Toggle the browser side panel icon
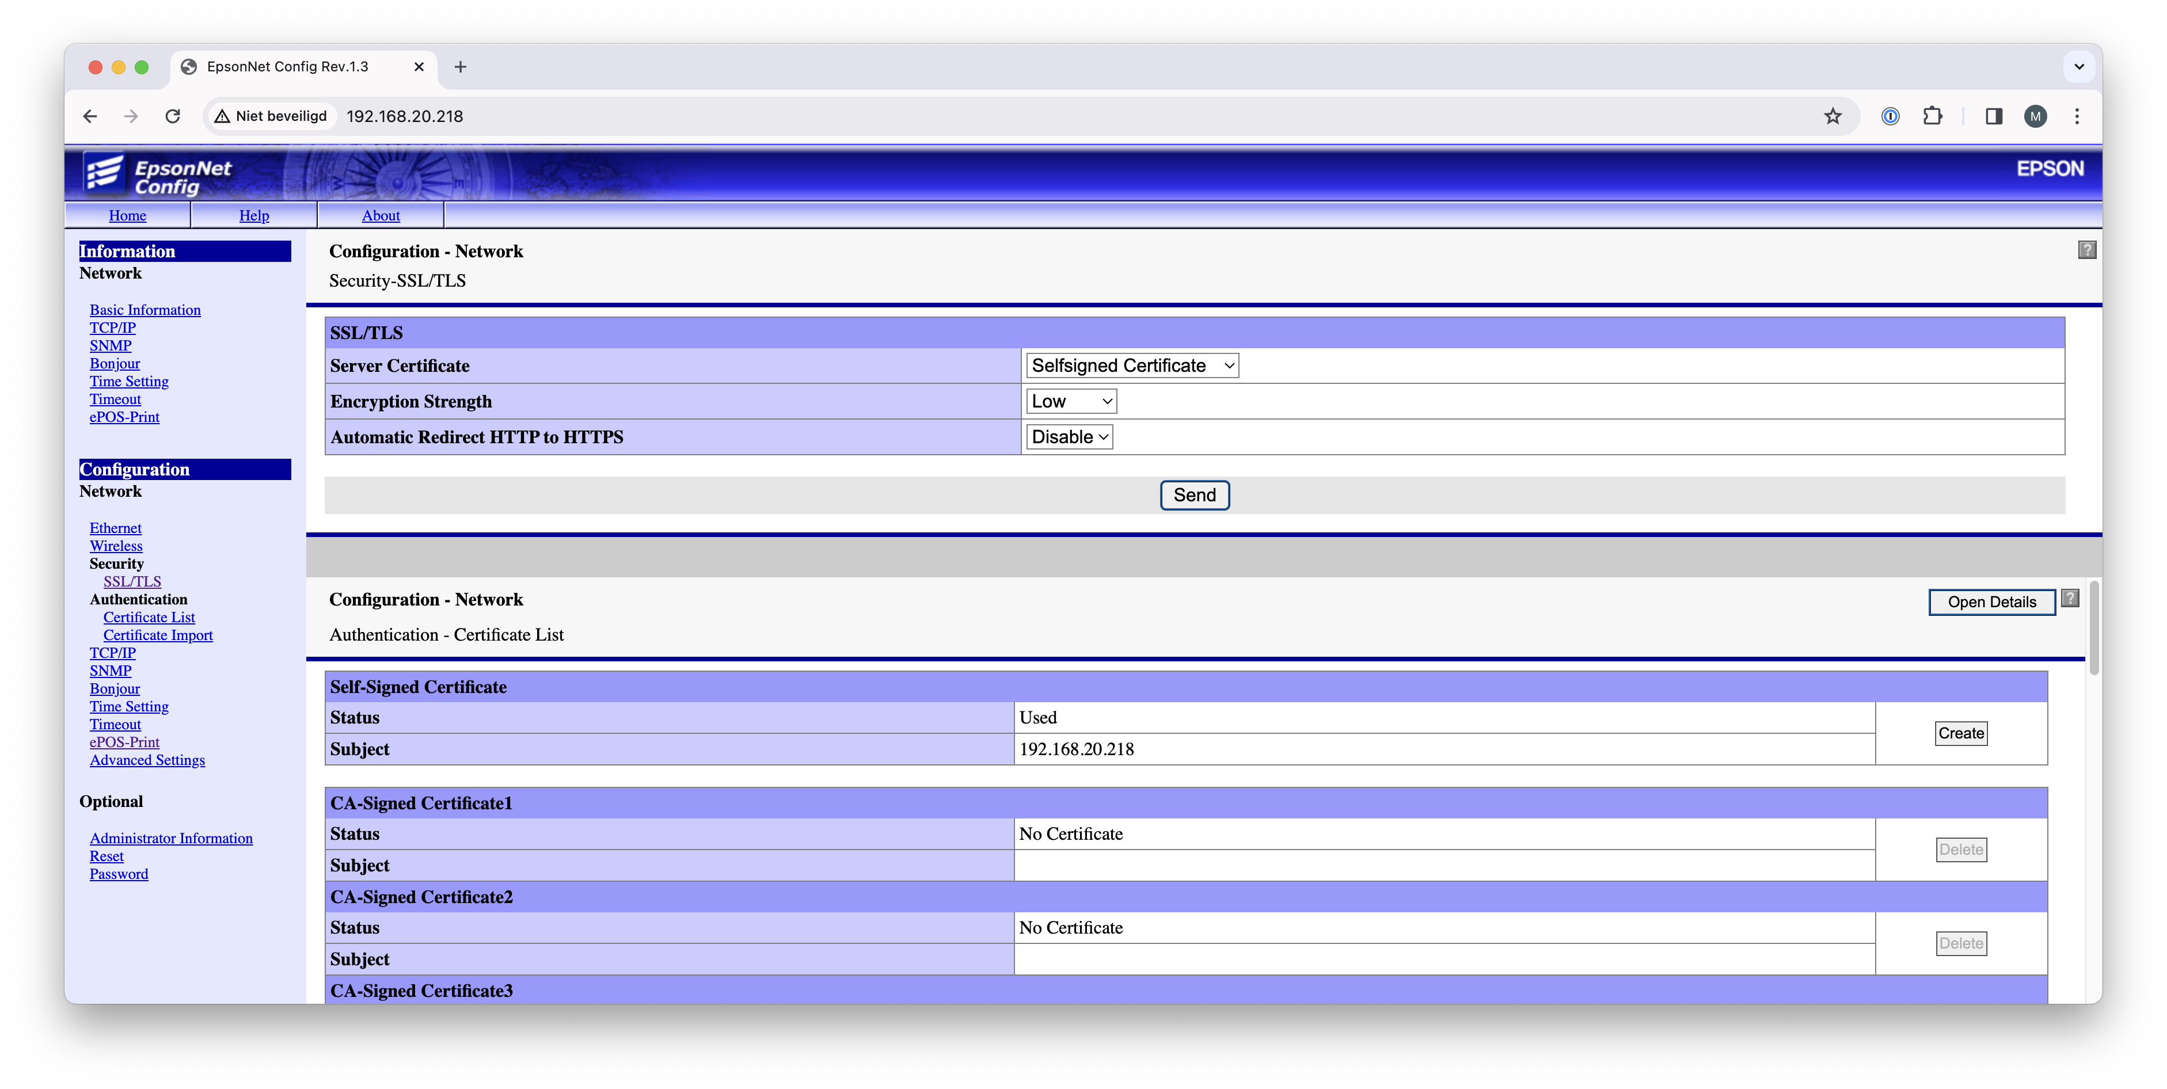 [1993, 116]
